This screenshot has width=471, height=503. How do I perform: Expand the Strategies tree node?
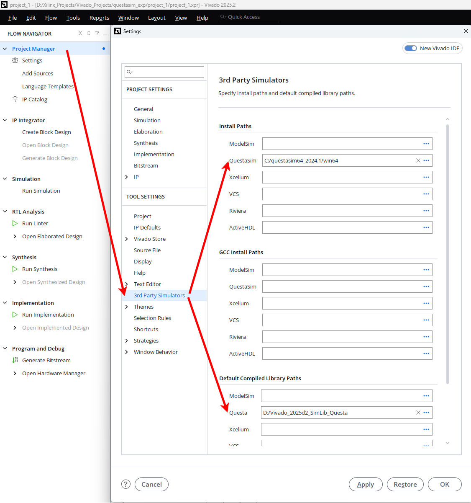click(127, 340)
